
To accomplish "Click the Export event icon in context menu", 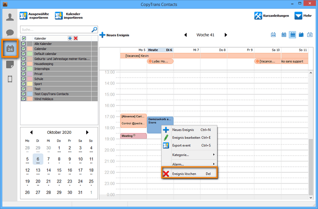I will 166,145.
